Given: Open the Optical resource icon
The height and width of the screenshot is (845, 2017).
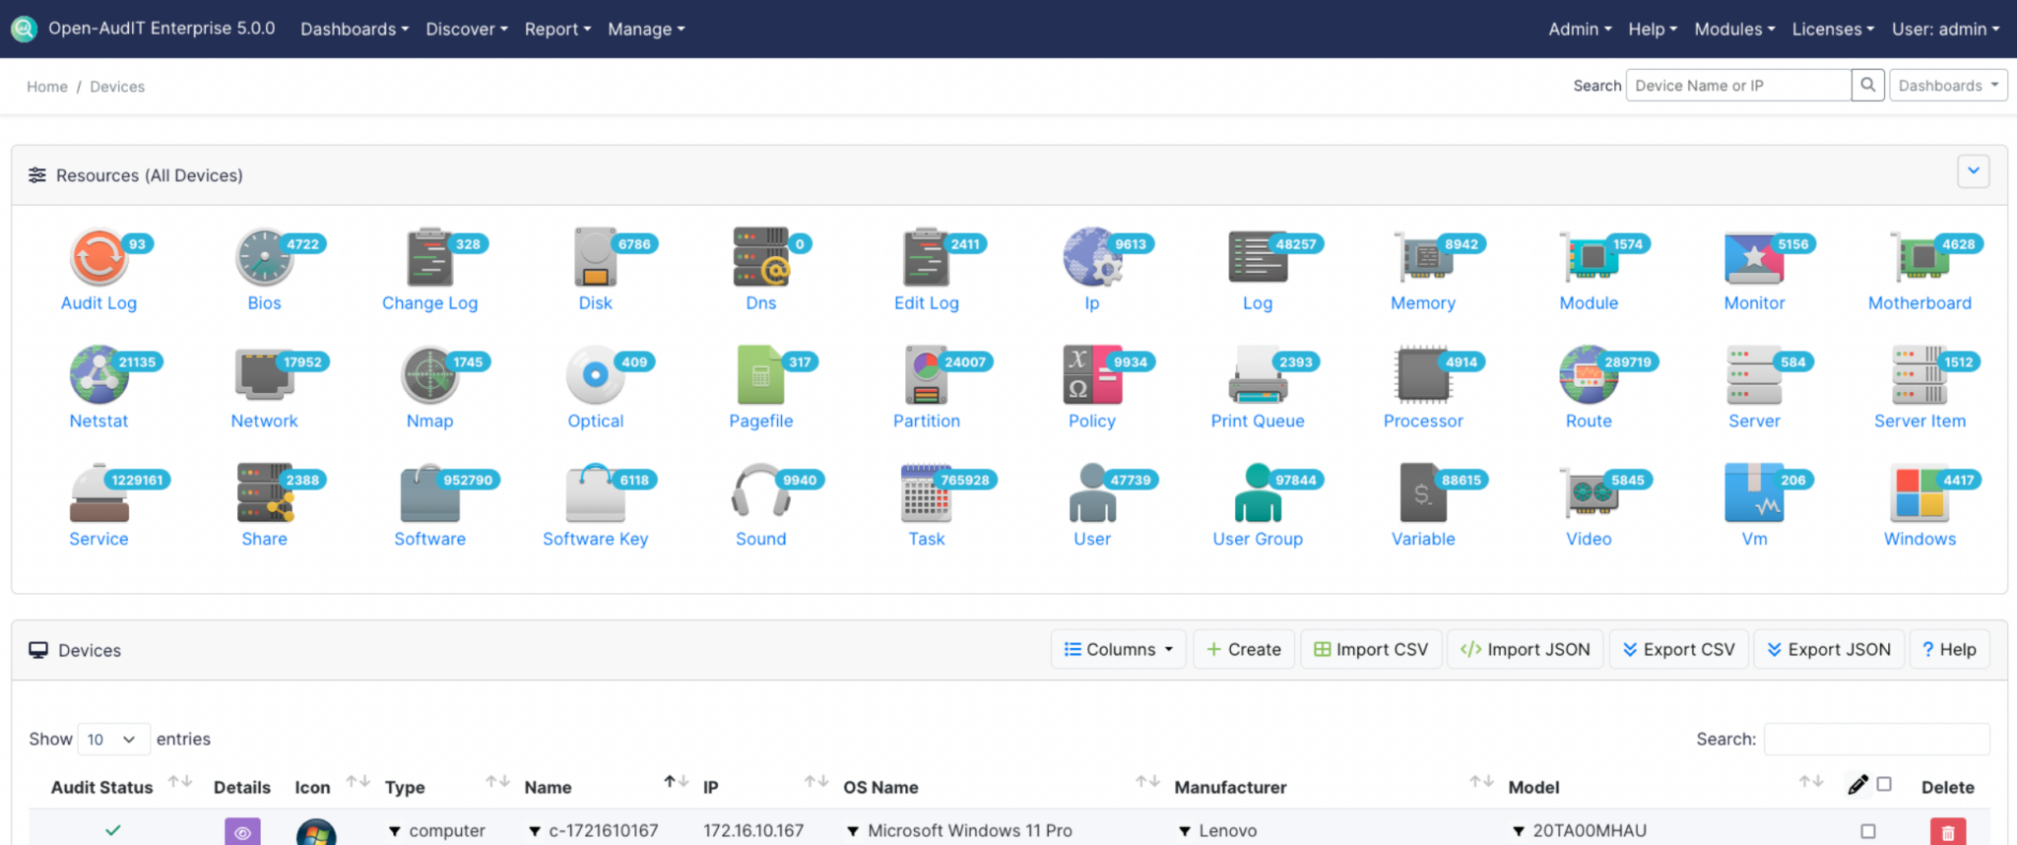Looking at the screenshot, I should coord(595,374).
